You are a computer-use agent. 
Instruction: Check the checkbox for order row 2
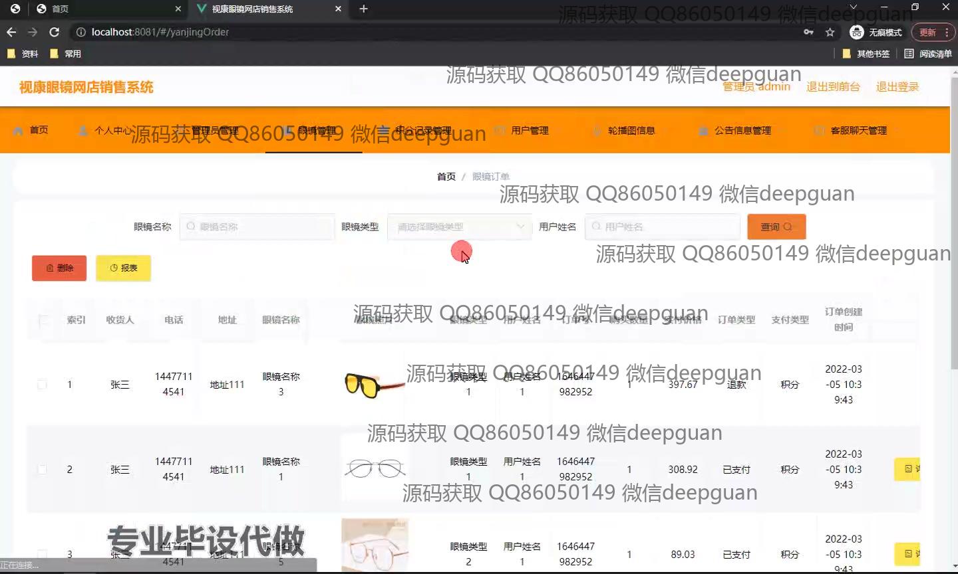point(42,470)
